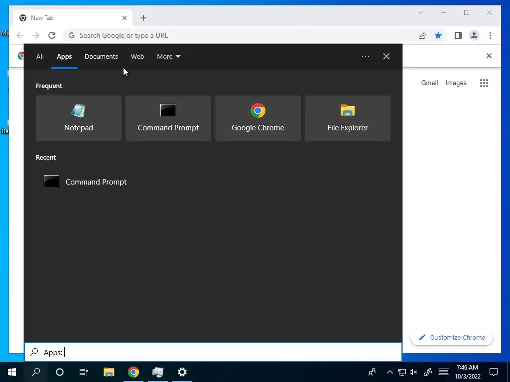Switch to Chrome on taskbar

click(133, 372)
